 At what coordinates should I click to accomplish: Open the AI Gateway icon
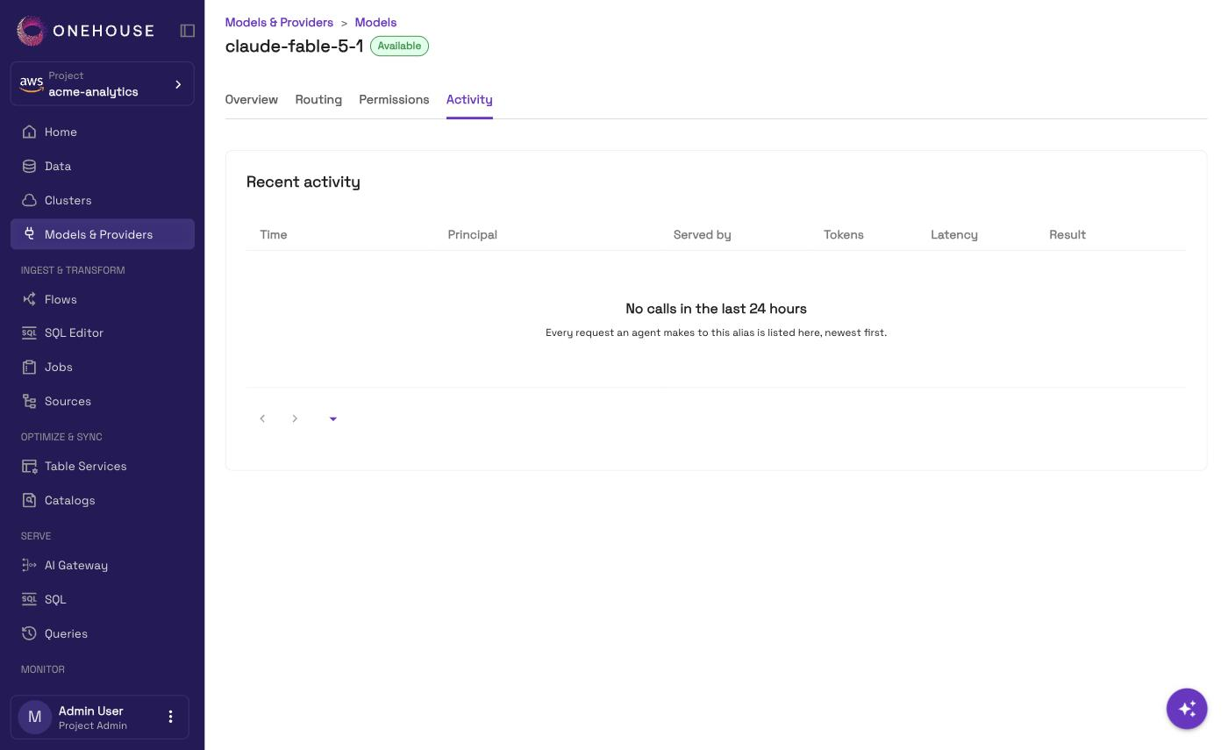click(x=29, y=565)
